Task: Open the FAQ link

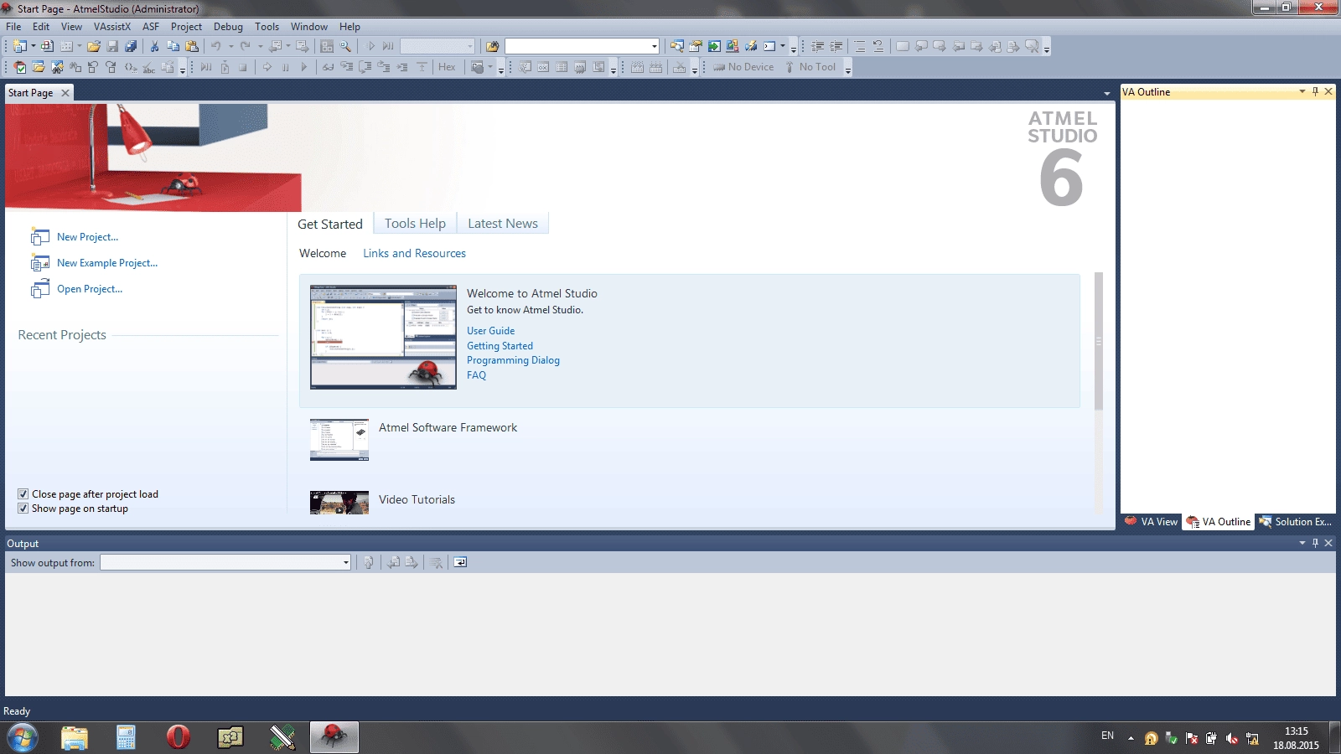Action: pos(476,375)
